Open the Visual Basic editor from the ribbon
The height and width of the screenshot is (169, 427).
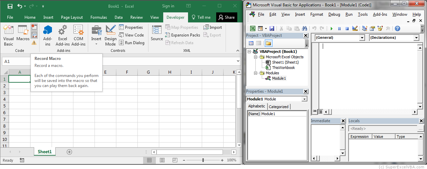tap(8, 36)
